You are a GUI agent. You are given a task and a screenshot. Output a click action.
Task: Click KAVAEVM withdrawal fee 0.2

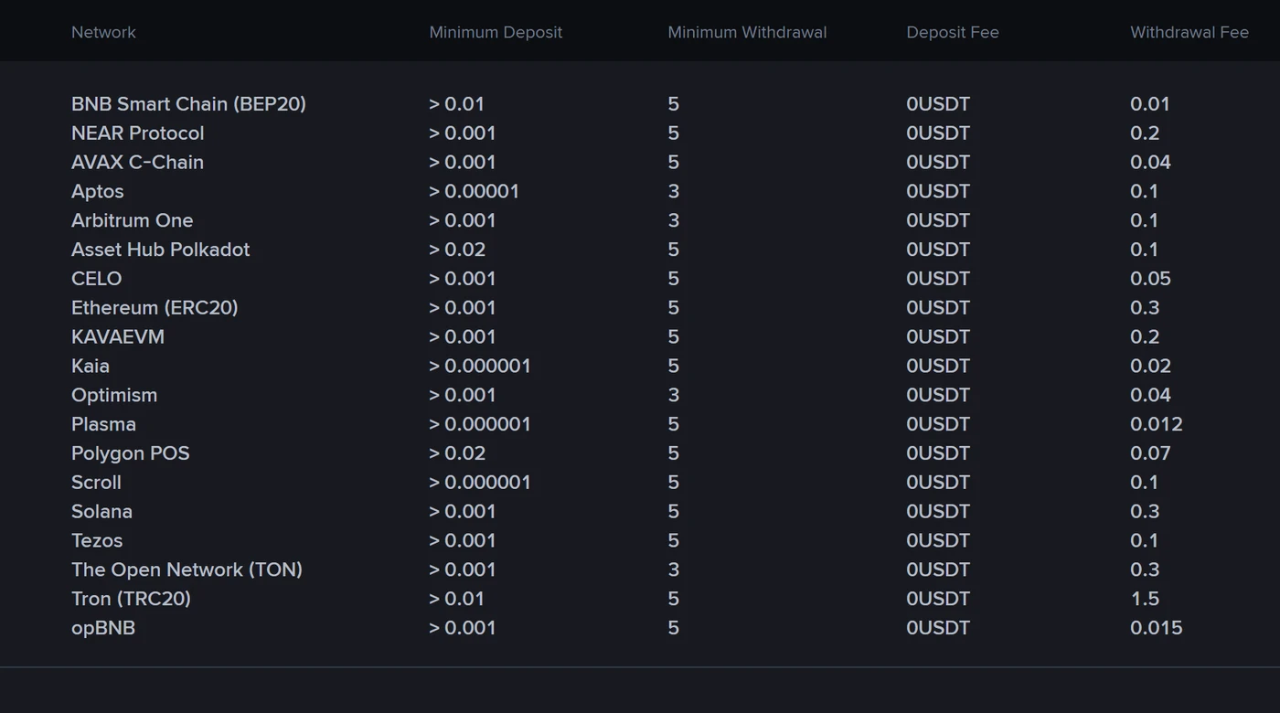tap(1145, 337)
